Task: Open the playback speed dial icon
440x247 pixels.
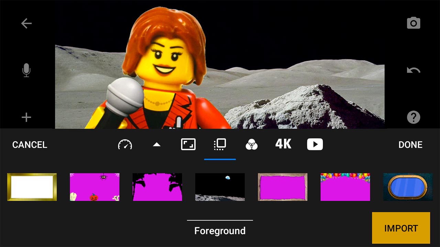Action: 125,144
